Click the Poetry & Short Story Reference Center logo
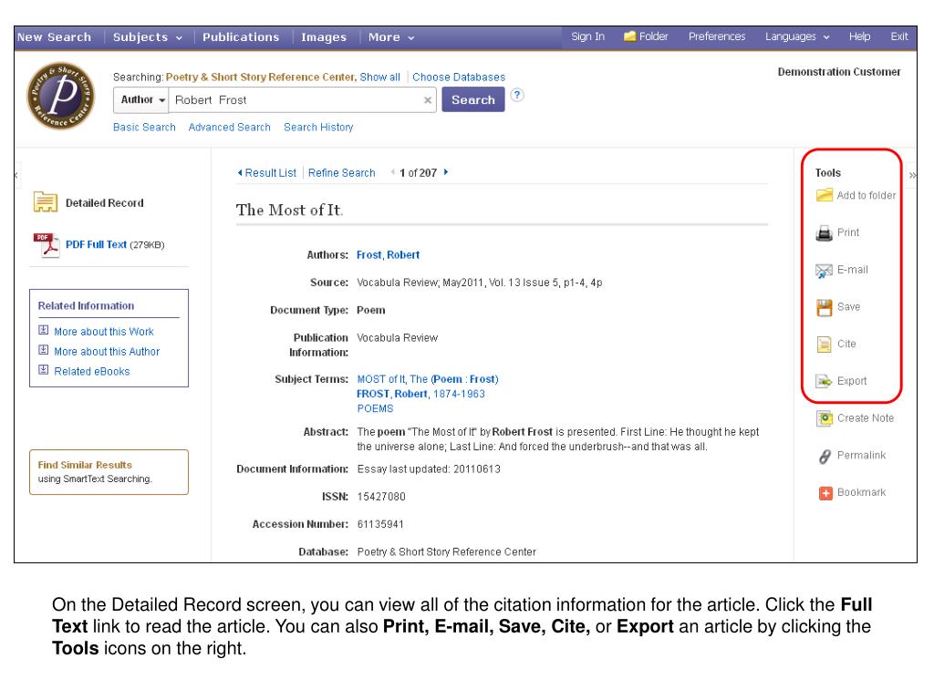The height and width of the screenshot is (700, 934). [61, 96]
